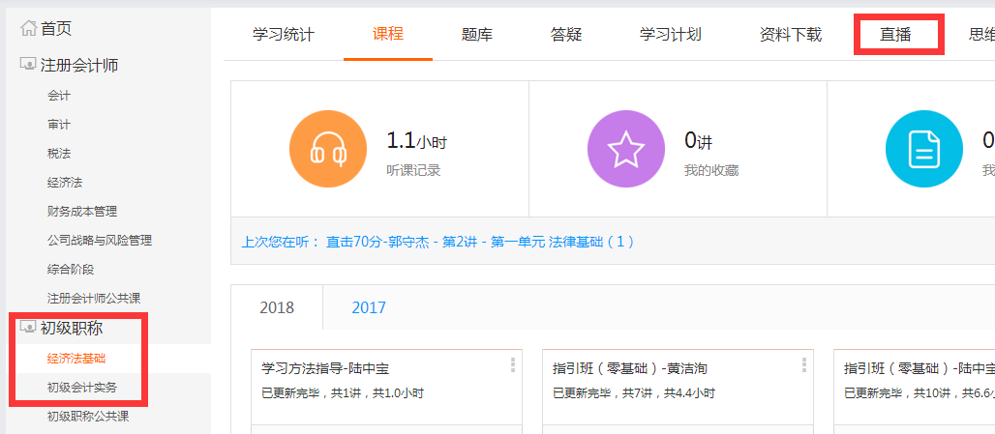Open 公司战略与风险管理 course
The image size is (995, 434).
pyautogui.click(x=100, y=240)
